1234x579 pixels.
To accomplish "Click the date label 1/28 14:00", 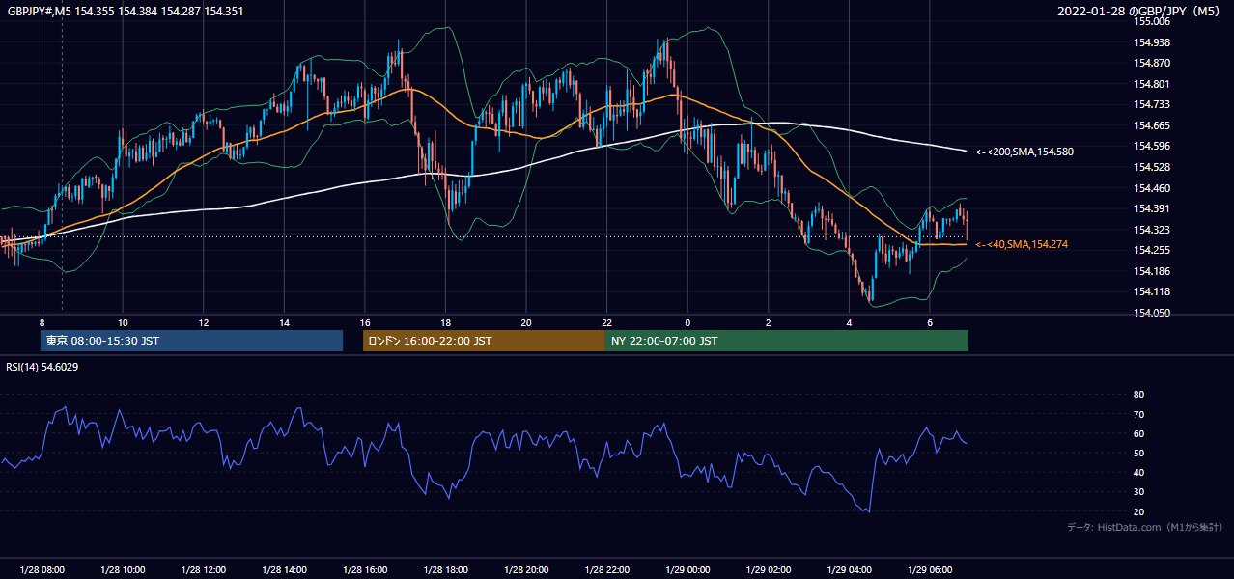I will (284, 570).
